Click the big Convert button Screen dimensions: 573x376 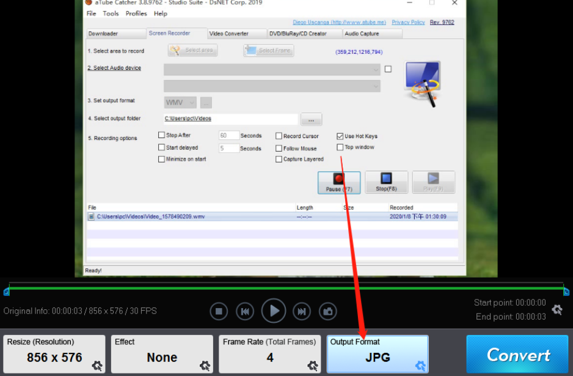517,354
